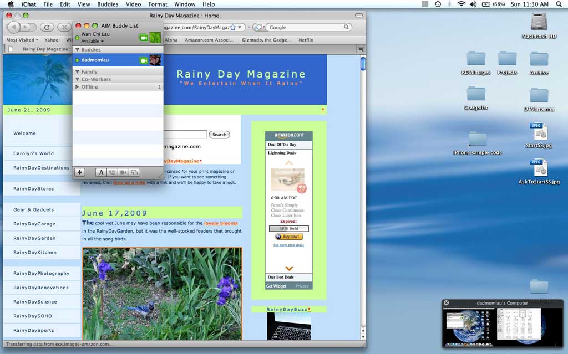
Task: Select the iPhone sample code folder
Action: tap(477, 140)
